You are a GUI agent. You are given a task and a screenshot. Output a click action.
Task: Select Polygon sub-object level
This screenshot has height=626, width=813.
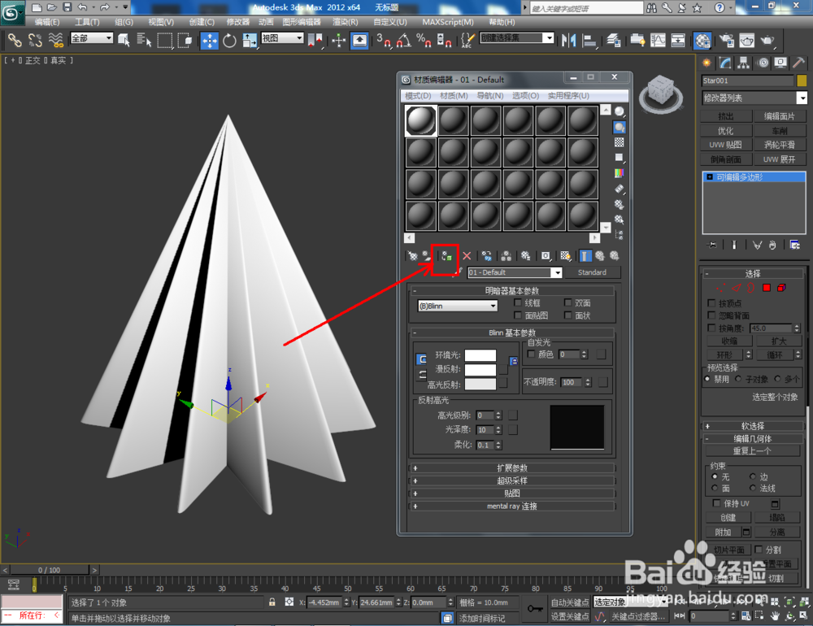767,288
